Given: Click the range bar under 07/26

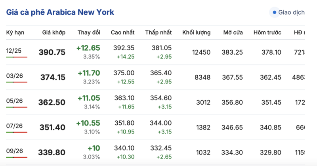Looking at the screenshot, I should pyautogui.click(x=17, y=132).
